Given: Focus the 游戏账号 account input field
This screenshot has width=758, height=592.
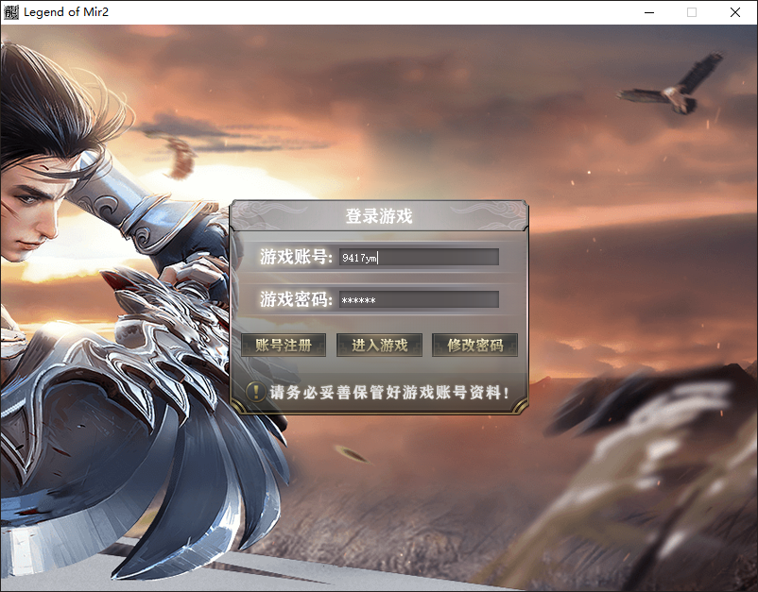Looking at the screenshot, I should (419, 257).
